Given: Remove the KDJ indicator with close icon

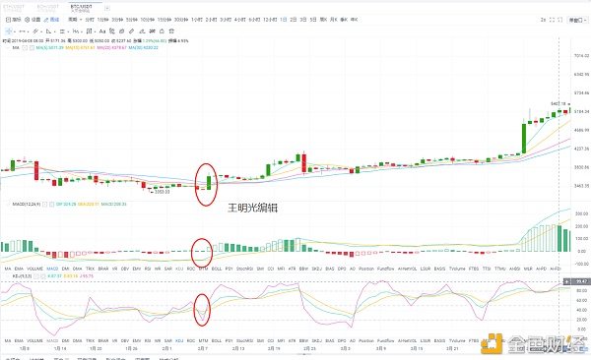Looking at the screenshot, I should [x=42, y=276].
